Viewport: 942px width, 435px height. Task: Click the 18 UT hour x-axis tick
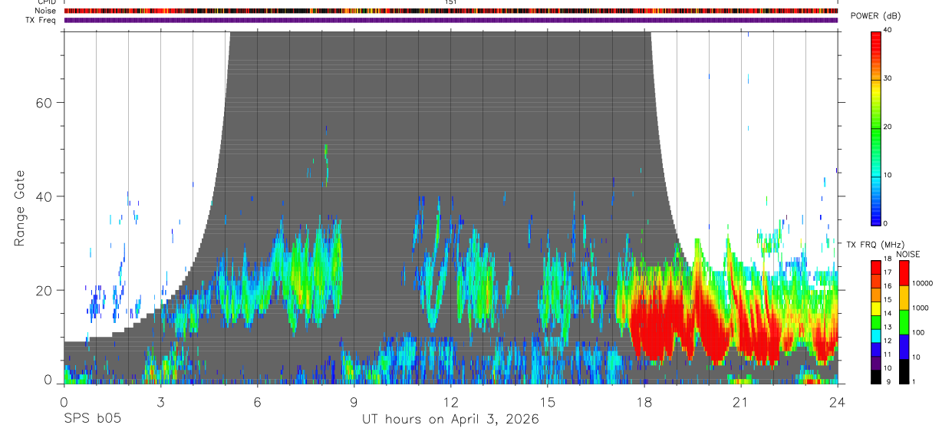pyautogui.click(x=644, y=401)
